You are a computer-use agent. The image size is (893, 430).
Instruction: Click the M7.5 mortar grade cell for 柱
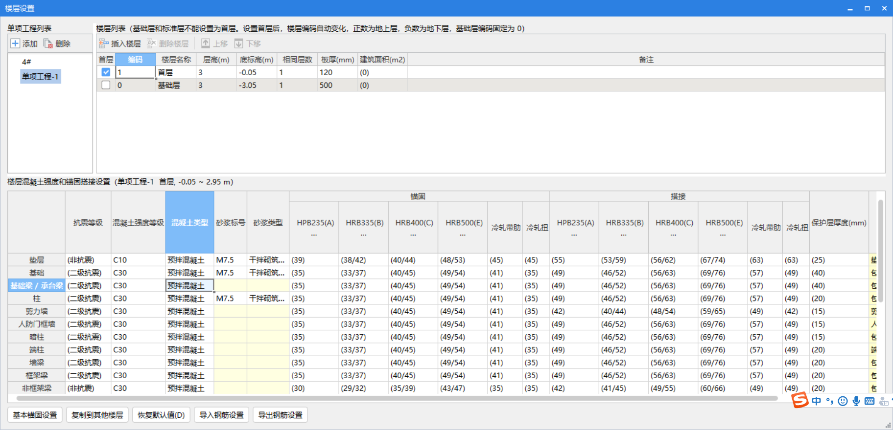click(231, 298)
